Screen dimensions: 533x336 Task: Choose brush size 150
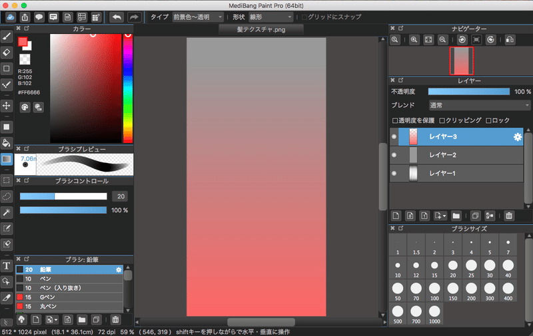(x=453, y=291)
